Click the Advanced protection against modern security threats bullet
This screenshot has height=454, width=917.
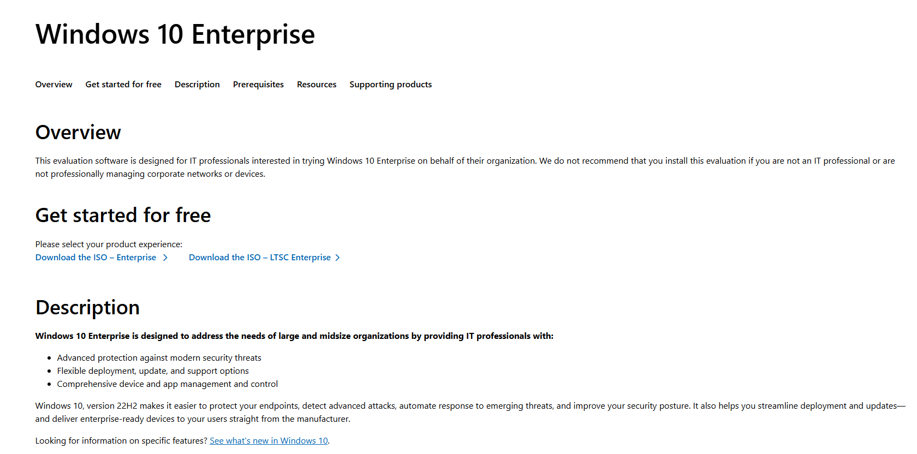(159, 358)
